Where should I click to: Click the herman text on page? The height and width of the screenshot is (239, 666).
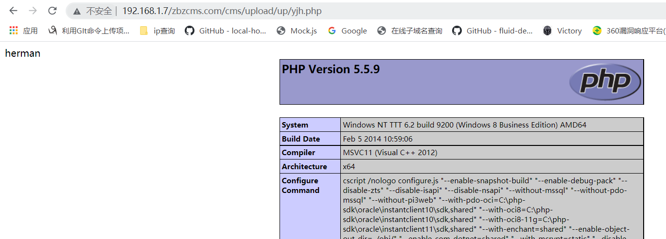click(x=22, y=53)
